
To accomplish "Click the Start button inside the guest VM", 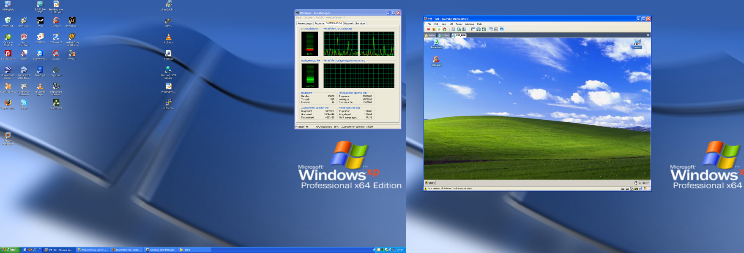I will tap(430, 183).
